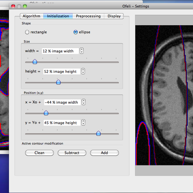This screenshot has width=193, height=193.
Task: Click the Subtract button
Action: coord(72,153)
